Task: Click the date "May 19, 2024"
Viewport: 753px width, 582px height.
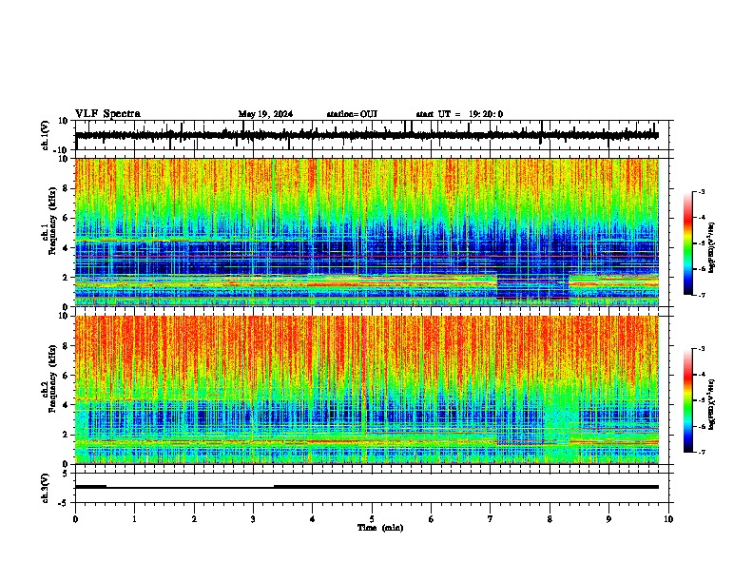Action: (x=265, y=114)
